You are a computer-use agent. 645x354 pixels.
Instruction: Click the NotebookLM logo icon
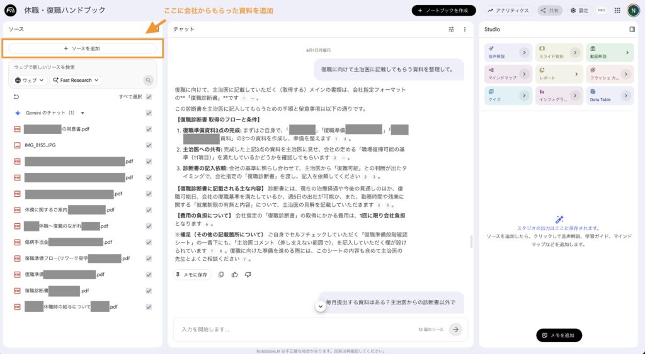tap(10, 10)
